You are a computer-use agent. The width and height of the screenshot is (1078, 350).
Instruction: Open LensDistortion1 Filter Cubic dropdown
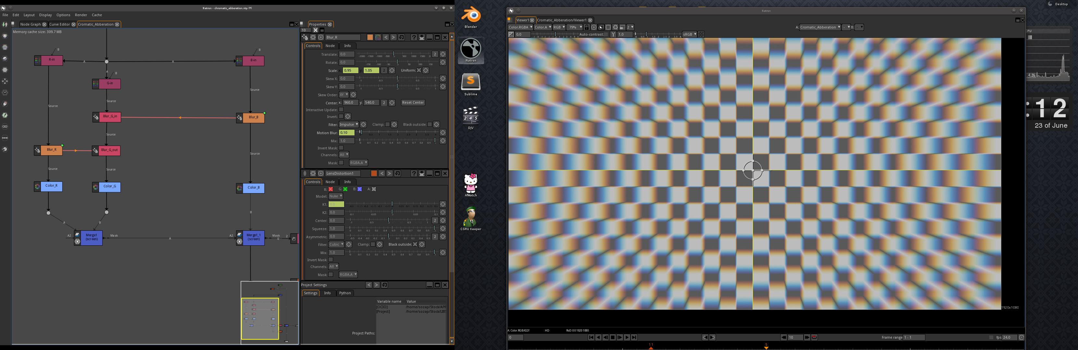336,244
